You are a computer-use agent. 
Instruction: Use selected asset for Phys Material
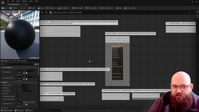tap(24, 73)
